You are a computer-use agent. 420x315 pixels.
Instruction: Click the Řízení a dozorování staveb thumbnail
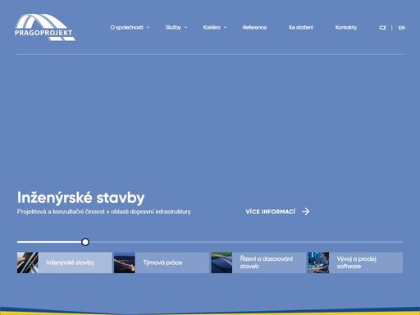221,262
